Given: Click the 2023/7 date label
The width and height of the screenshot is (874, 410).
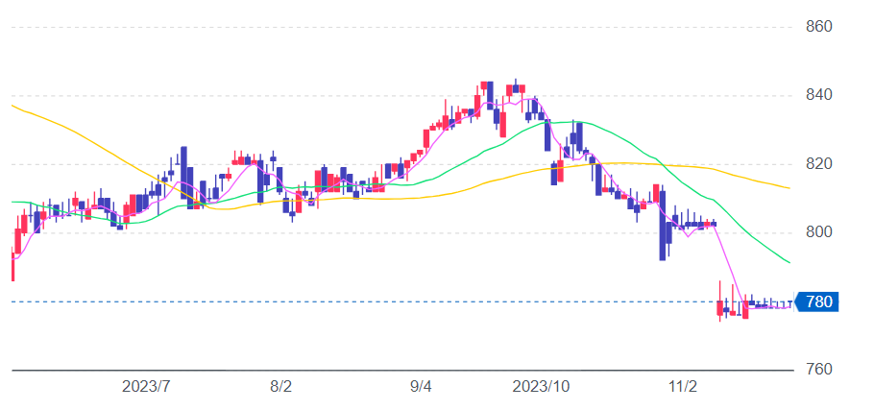Looking at the screenshot, I should [x=146, y=387].
